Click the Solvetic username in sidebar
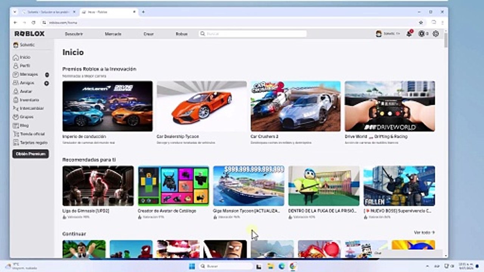The image size is (484, 272). coord(27,45)
